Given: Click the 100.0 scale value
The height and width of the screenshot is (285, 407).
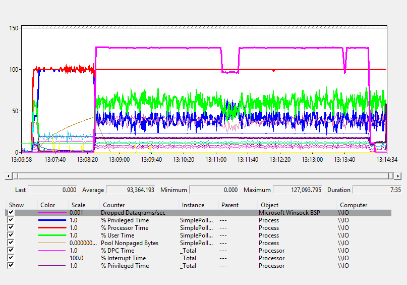Looking at the screenshot, I should pyautogui.click(x=76, y=258).
